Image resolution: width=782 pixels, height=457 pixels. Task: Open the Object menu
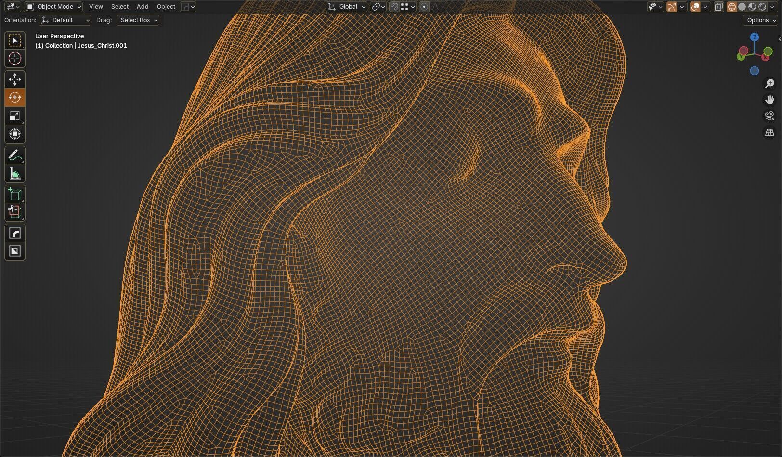pyautogui.click(x=166, y=7)
